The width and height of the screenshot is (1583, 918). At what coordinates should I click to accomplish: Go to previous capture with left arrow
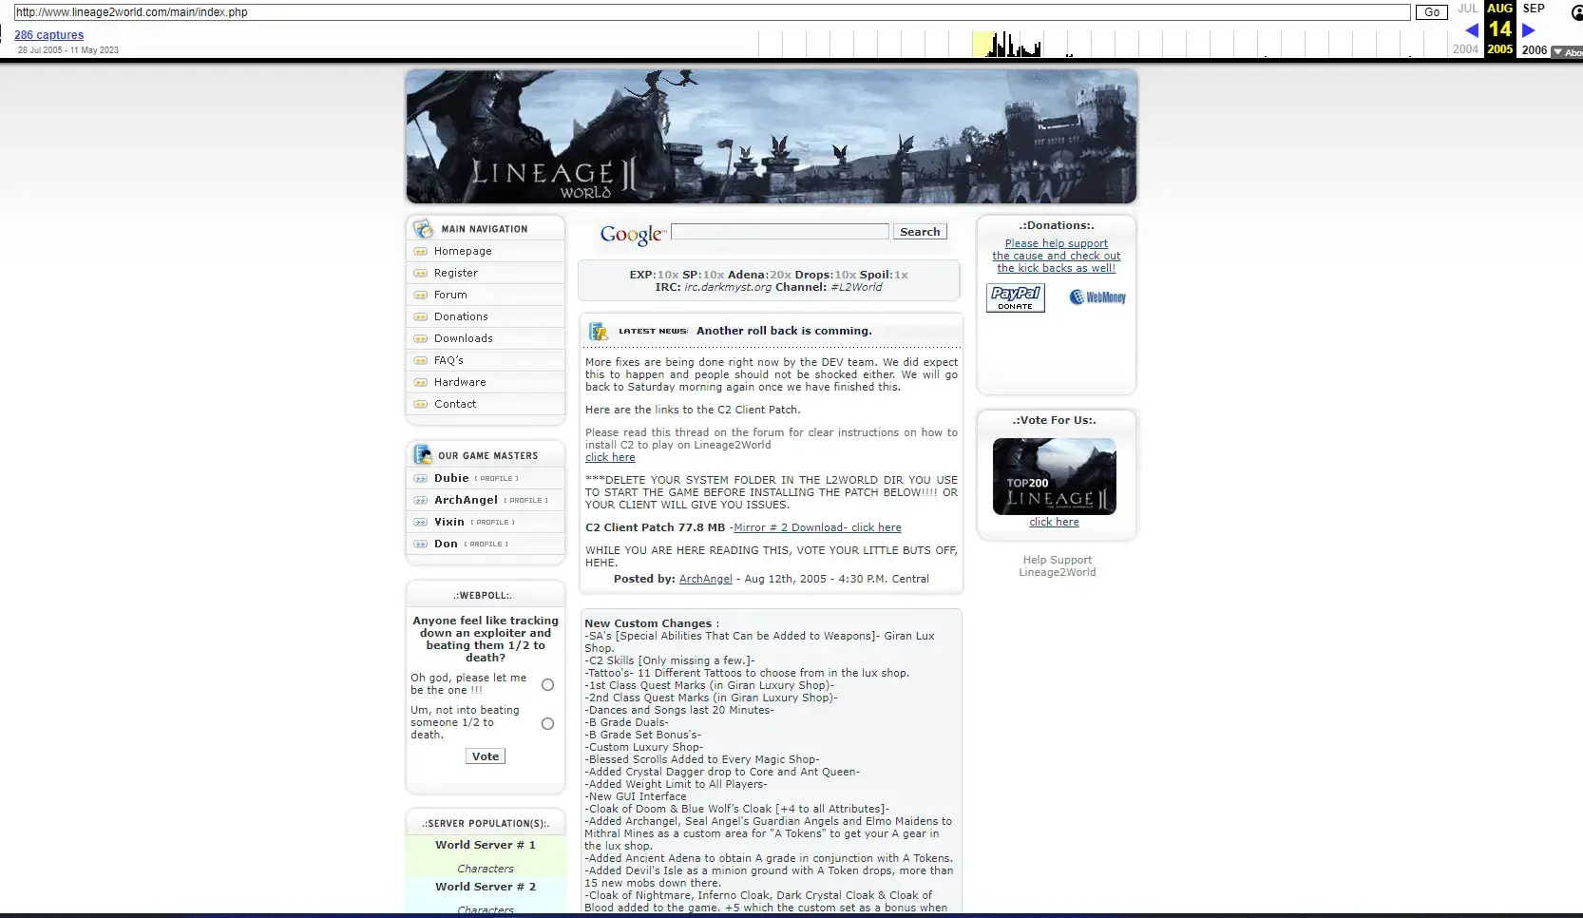(1472, 30)
